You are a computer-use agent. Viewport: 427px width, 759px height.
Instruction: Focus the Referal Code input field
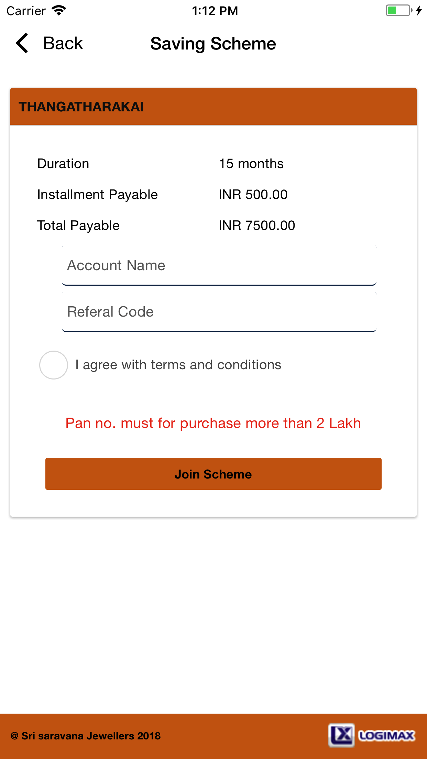pyautogui.click(x=219, y=312)
